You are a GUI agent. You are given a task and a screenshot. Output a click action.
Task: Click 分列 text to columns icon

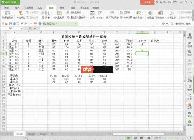[92, 13]
